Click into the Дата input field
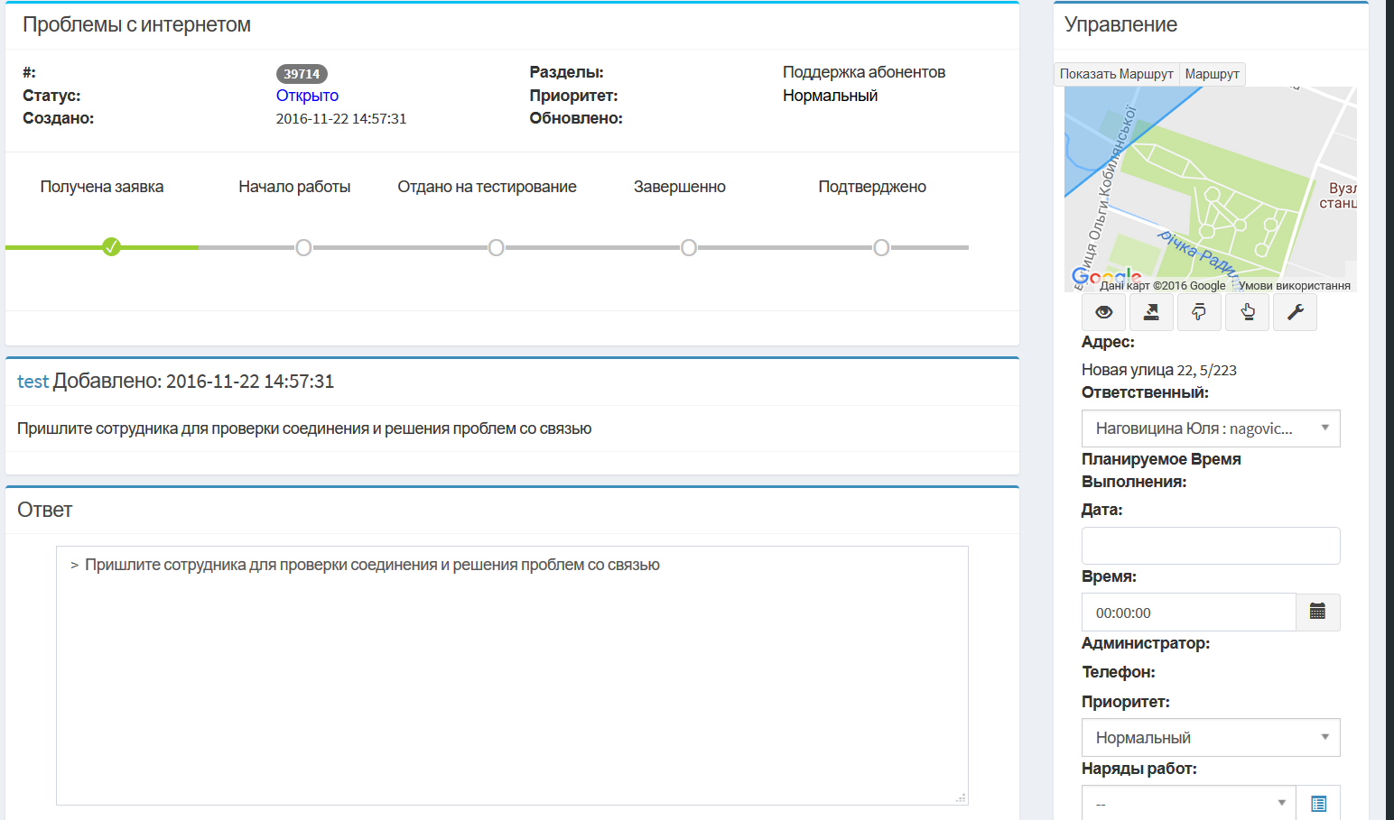 coord(1210,546)
